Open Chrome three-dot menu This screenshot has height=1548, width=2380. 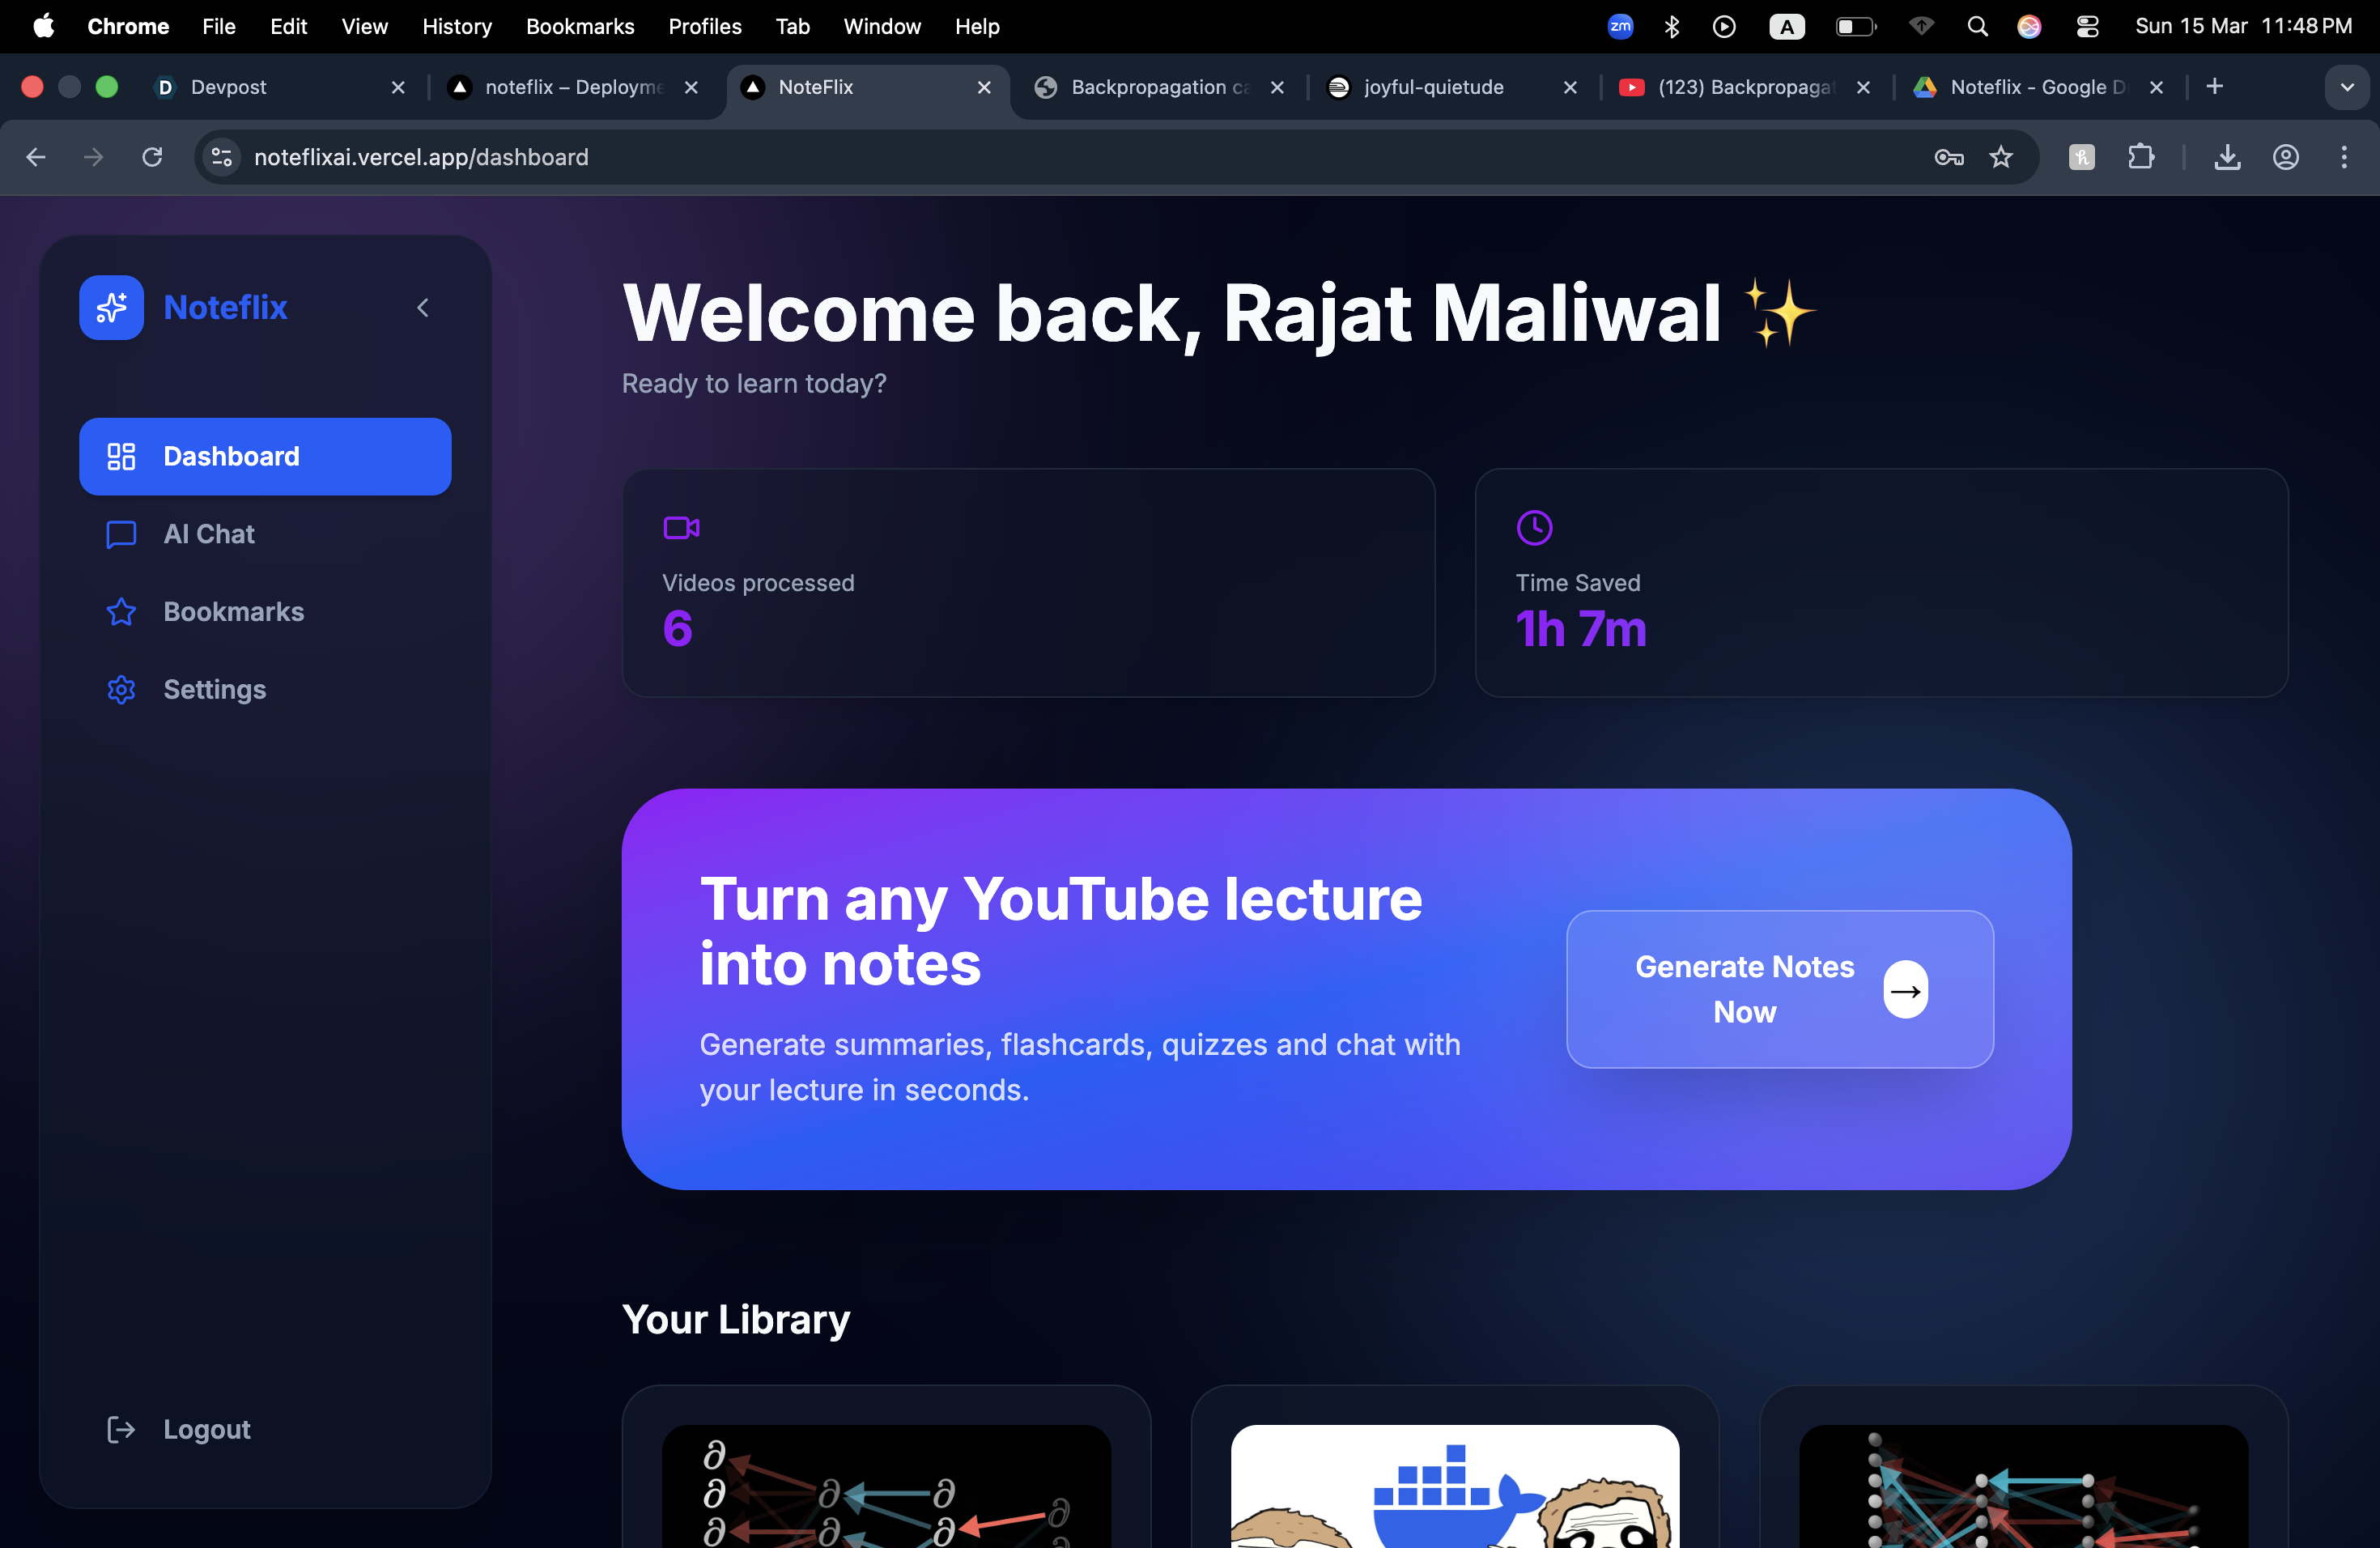[2343, 157]
